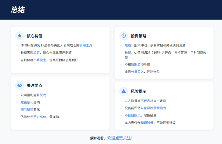Viewport: 222px width, 144px height.
Task: Click the highlighted 不算便宜 phrase
Action: 40,60
